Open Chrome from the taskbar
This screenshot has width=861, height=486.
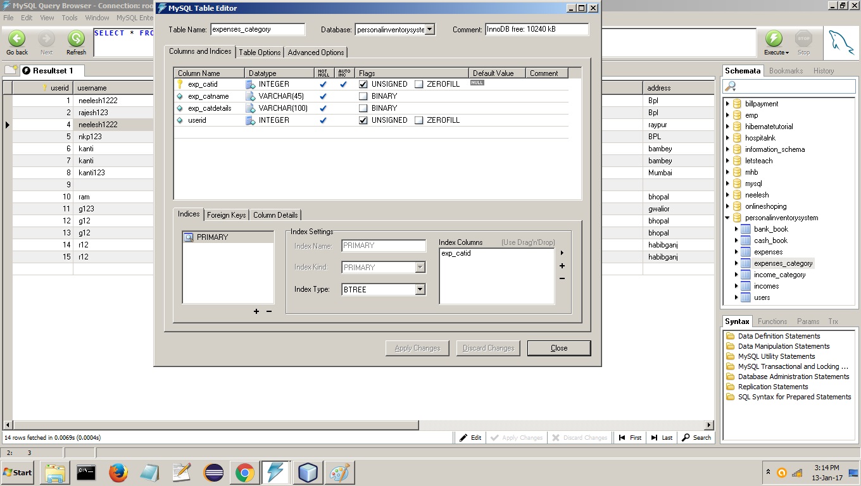coord(244,473)
